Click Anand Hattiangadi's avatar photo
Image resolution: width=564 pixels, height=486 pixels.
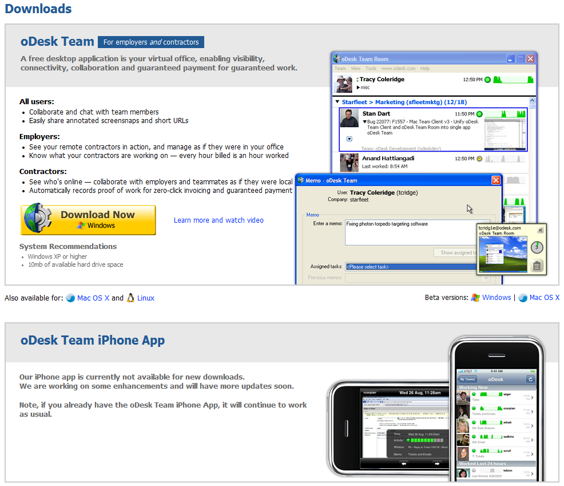click(x=349, y=163)
